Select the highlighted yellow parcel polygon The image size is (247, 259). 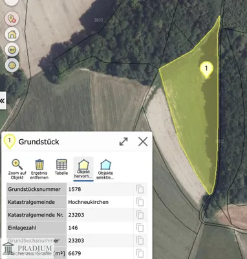(194, 112)
